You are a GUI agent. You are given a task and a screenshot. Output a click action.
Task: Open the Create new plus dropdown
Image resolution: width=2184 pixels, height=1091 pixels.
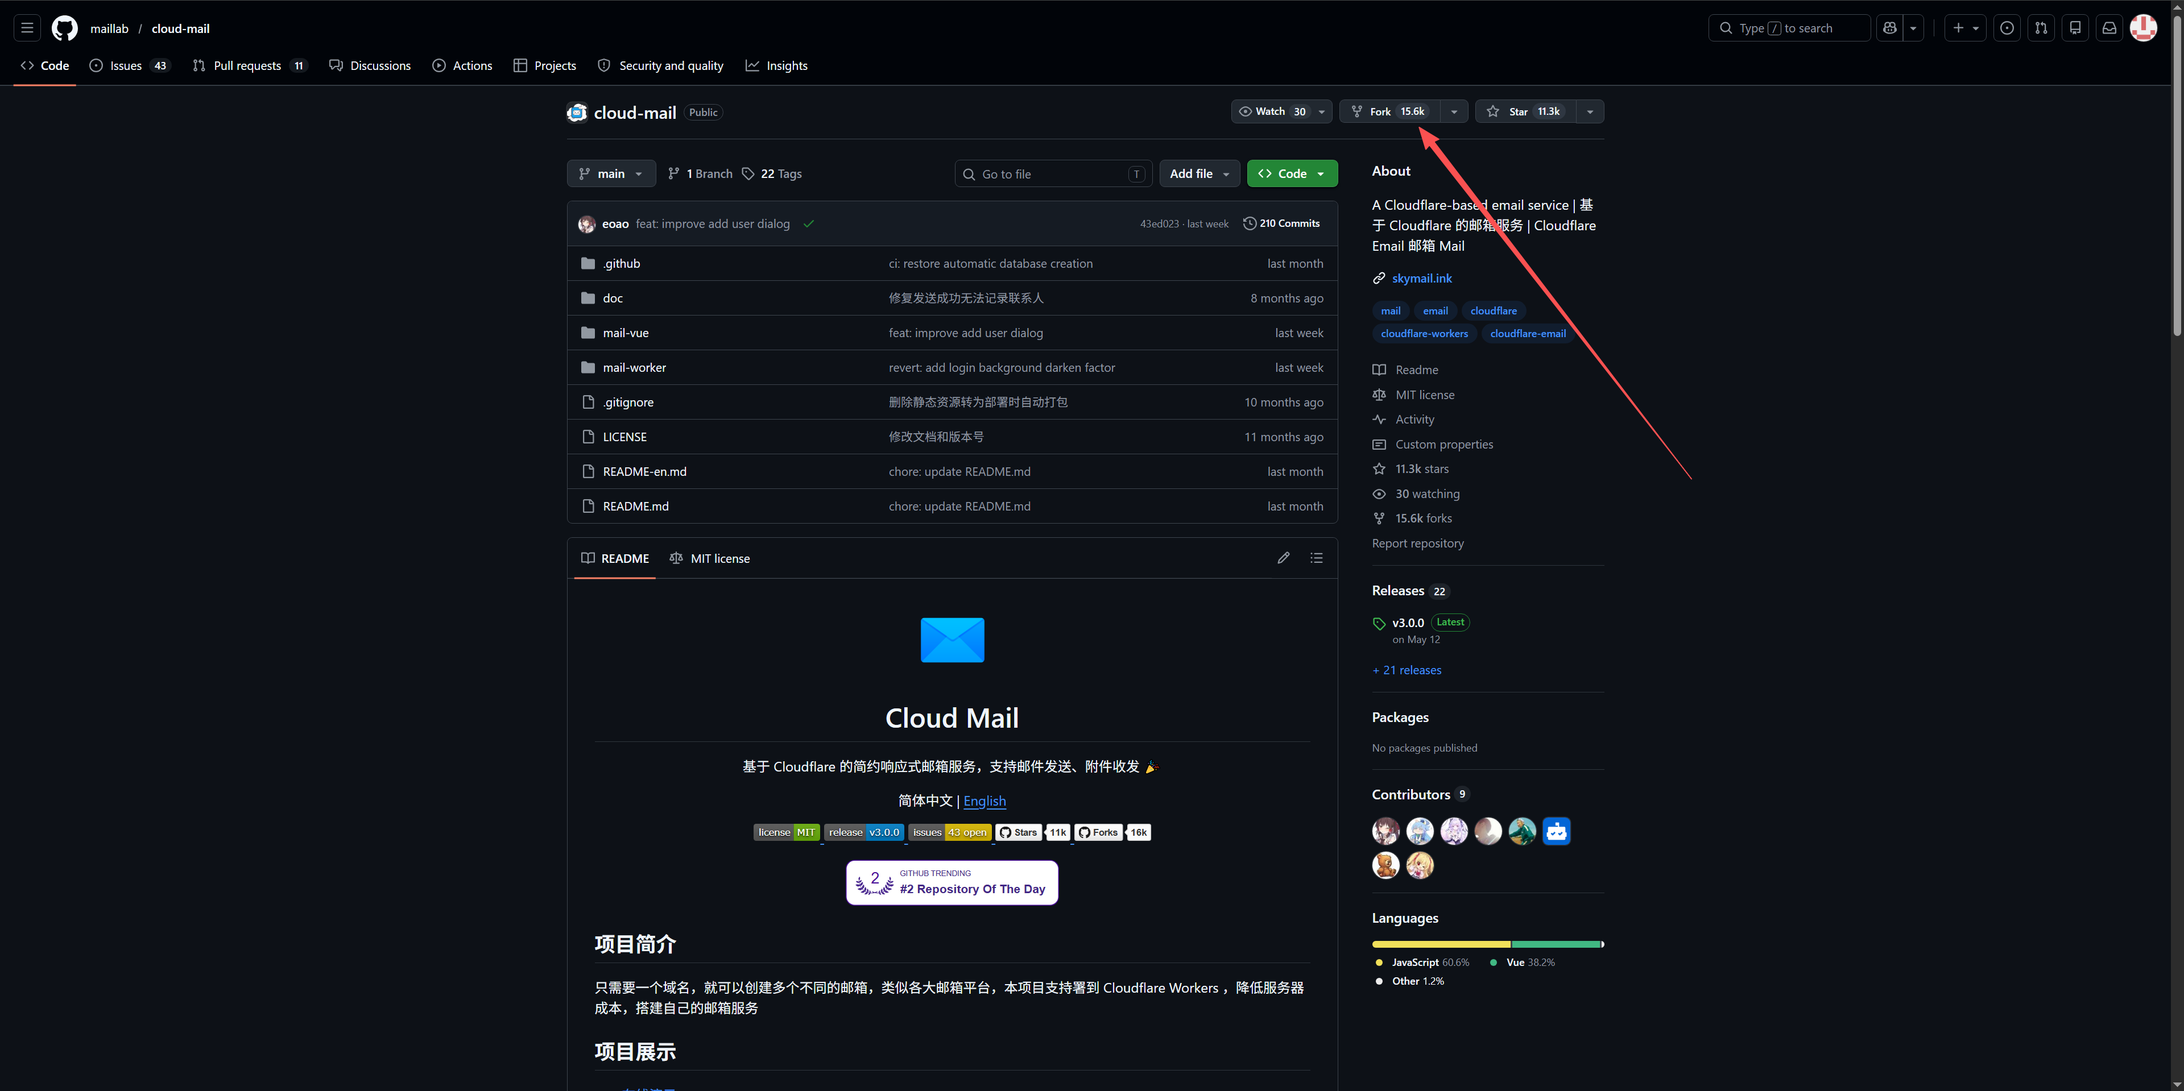tap(1965, 28)
